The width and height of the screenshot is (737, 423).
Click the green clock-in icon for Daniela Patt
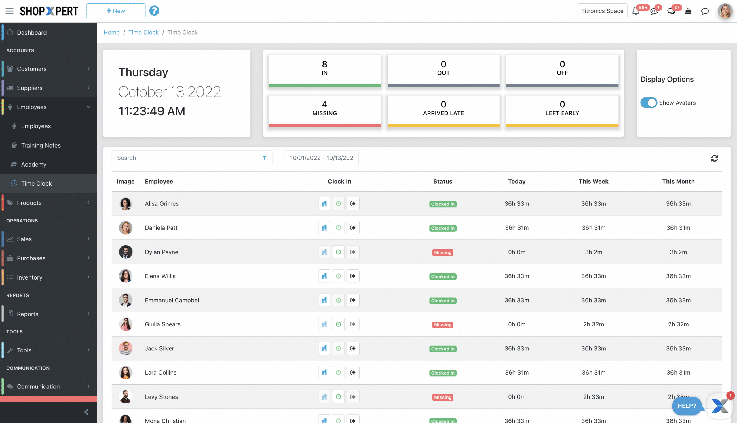click(338, 227)
